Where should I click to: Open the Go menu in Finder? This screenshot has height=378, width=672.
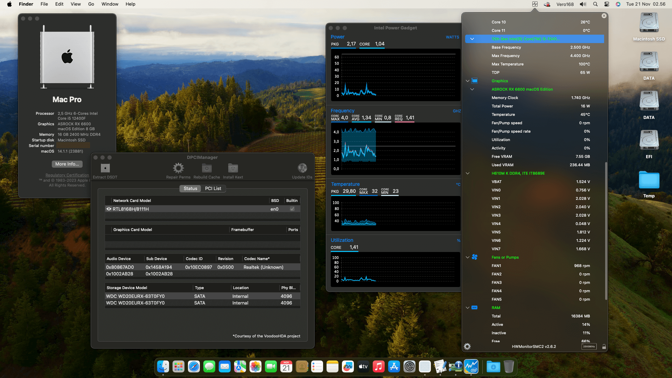point(91,4)
